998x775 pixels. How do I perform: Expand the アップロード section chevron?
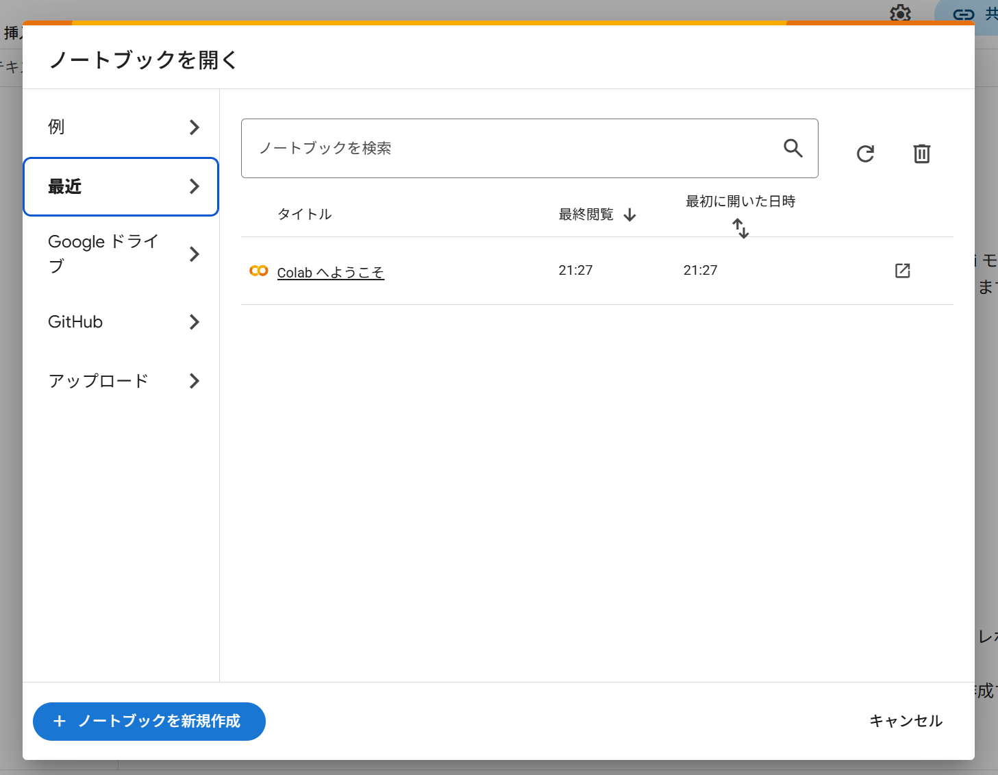click(x=195, y=381)
